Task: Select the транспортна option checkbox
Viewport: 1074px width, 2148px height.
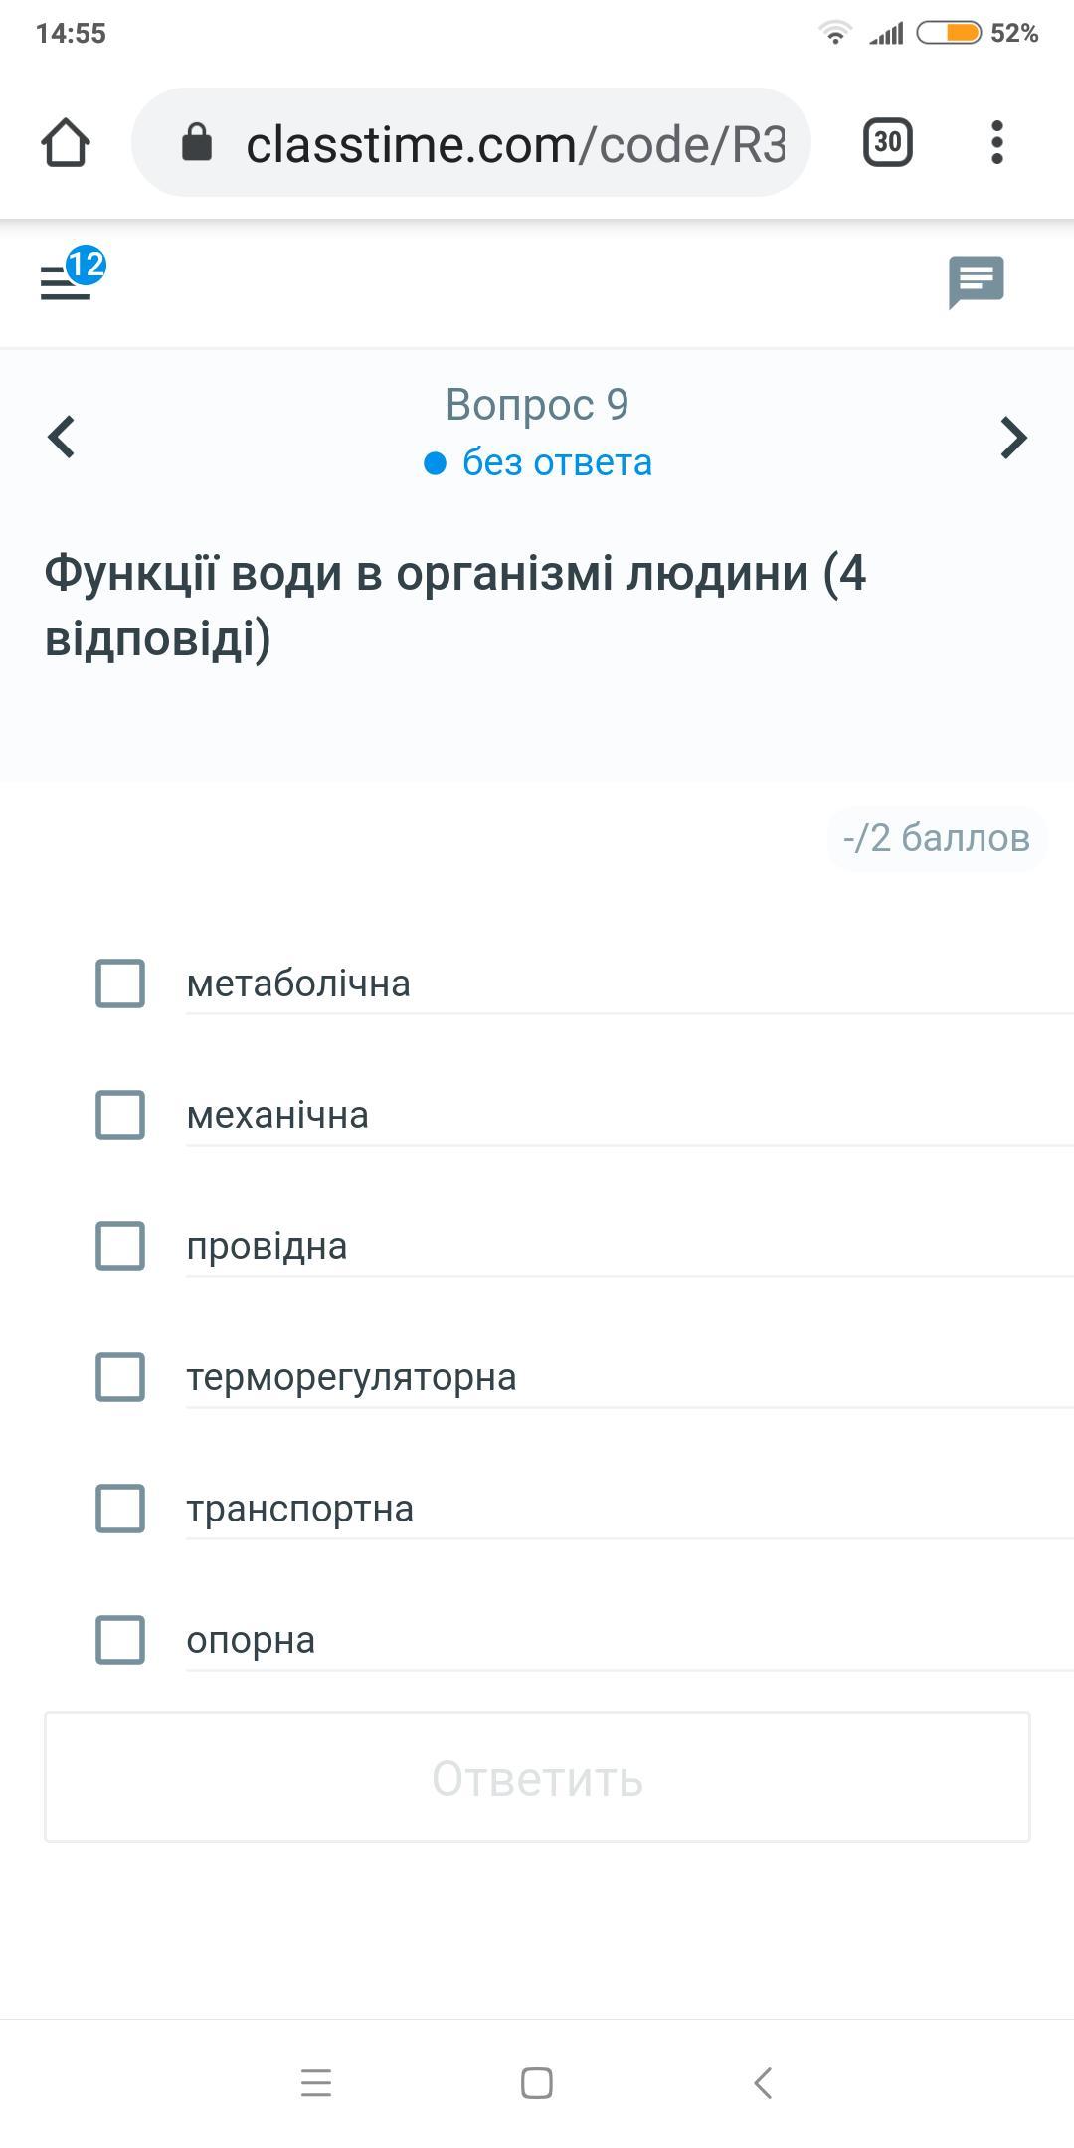Action: (x=120, y=1509)
